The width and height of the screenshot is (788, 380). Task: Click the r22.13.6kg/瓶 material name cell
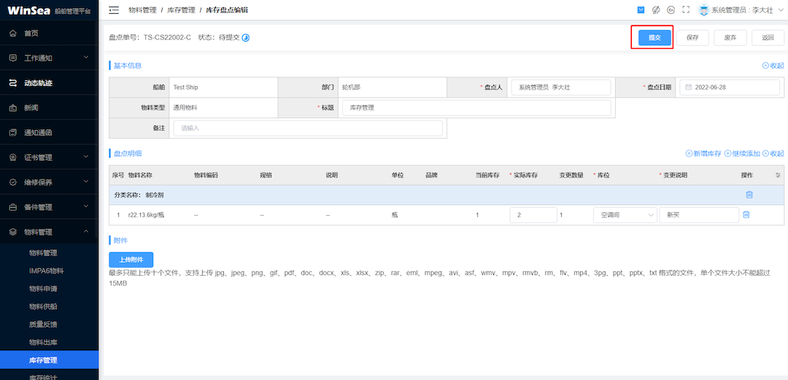point(146,215)
